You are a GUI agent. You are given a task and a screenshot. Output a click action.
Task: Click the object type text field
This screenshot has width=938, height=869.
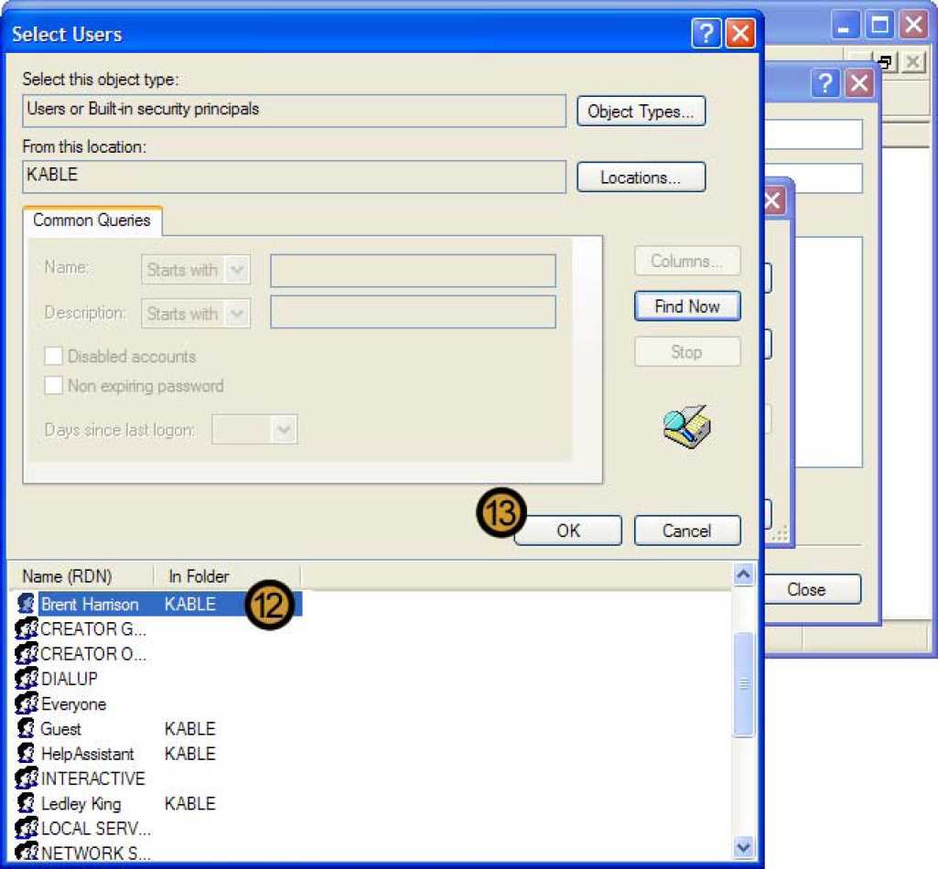pos(294,111)
